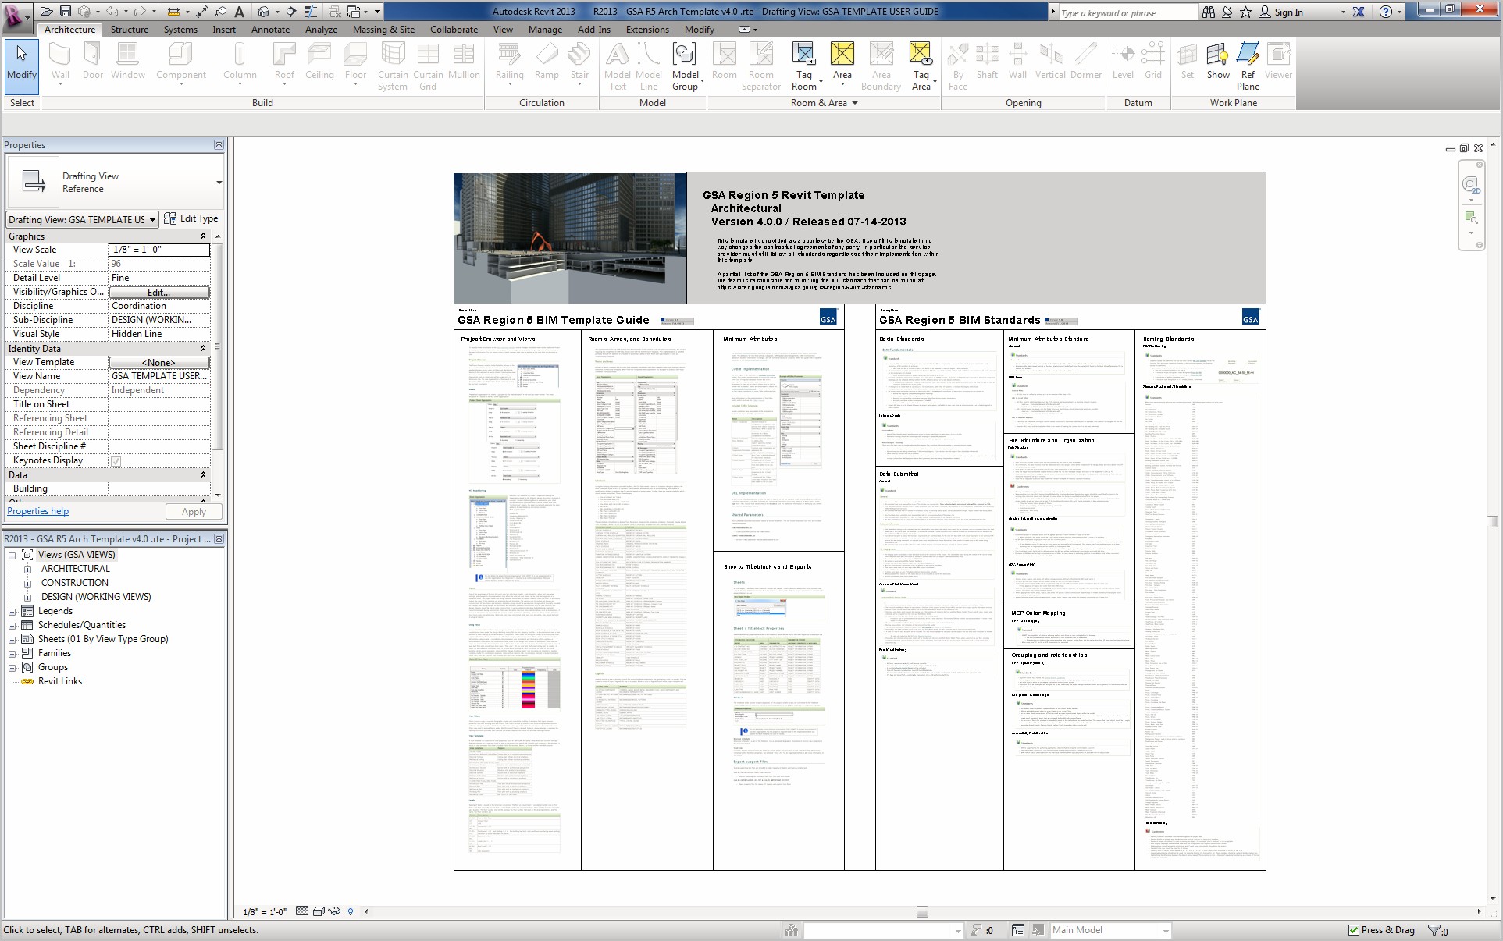Choose the Stair tool
1503x941 pixels.
(x=579, y=62)
